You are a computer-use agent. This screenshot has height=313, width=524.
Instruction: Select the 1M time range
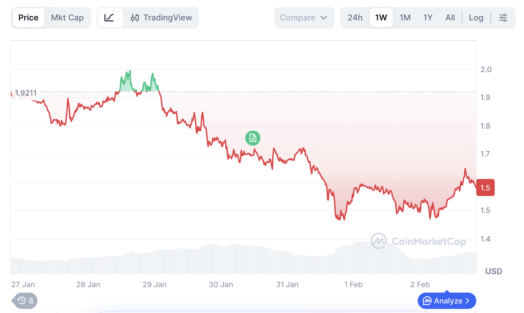point(405,18)
